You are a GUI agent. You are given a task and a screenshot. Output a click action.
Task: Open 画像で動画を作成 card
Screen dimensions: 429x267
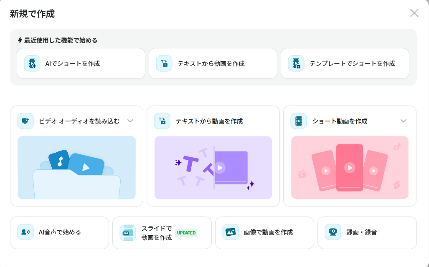(x=264, y=233)
